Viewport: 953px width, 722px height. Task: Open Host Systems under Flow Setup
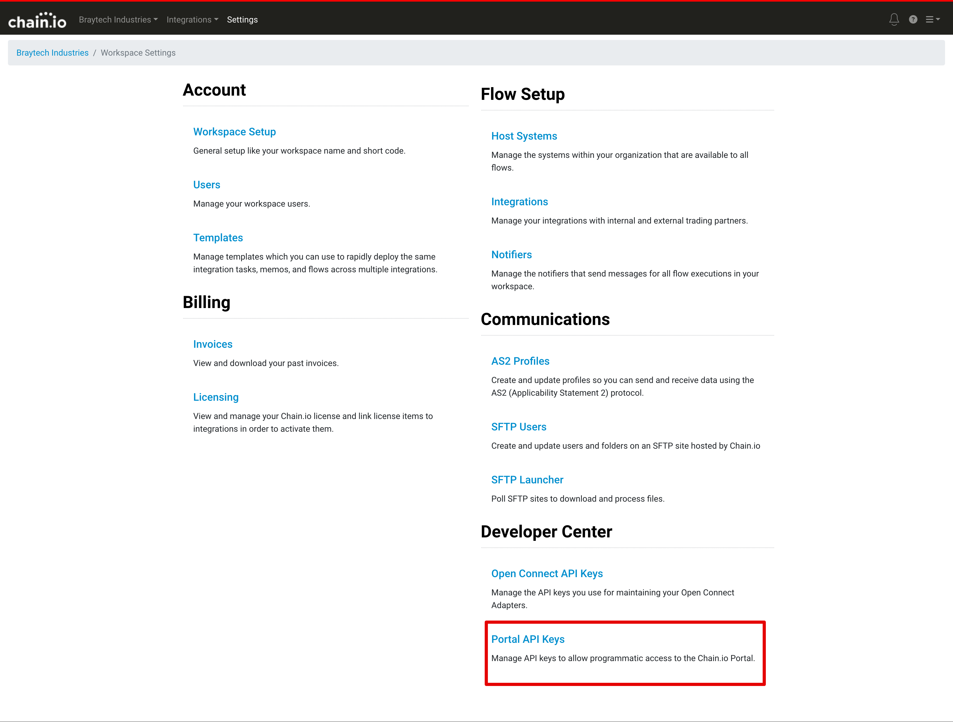pos(524,136)
